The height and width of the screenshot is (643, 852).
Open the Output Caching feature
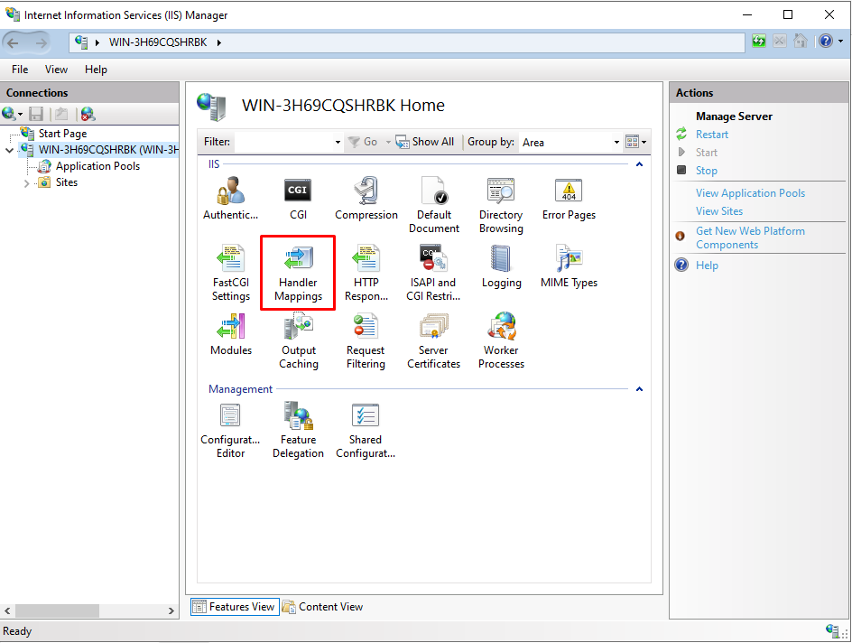pos(299,340)
